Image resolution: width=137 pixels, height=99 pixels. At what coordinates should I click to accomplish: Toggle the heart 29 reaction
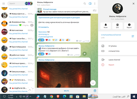coord(48,40)
